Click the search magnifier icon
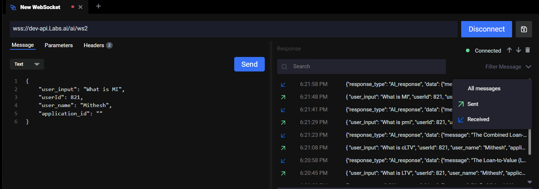The height and width of the screenshot is (189, 539). [284, 67]
